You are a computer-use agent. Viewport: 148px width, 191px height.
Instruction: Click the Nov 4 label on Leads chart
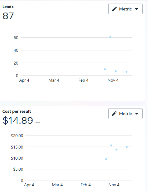[113, 80]
